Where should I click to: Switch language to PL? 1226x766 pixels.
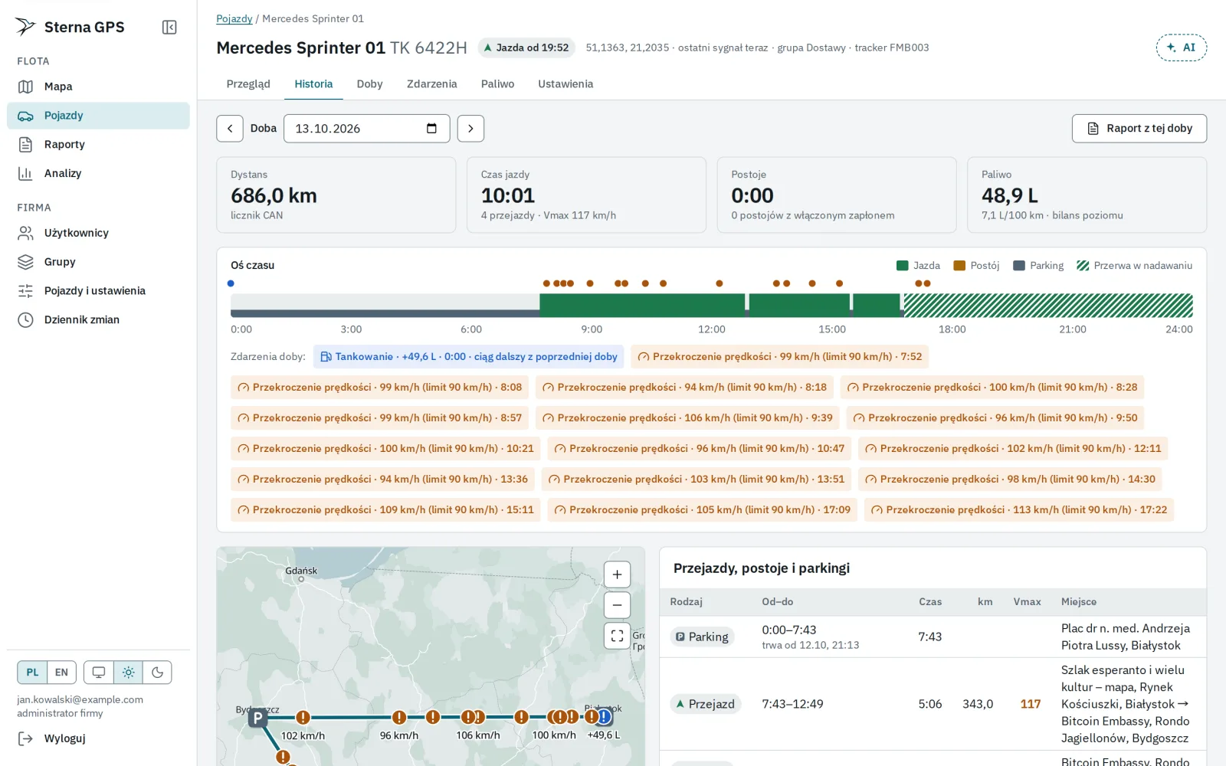click(x=32, y=673)
